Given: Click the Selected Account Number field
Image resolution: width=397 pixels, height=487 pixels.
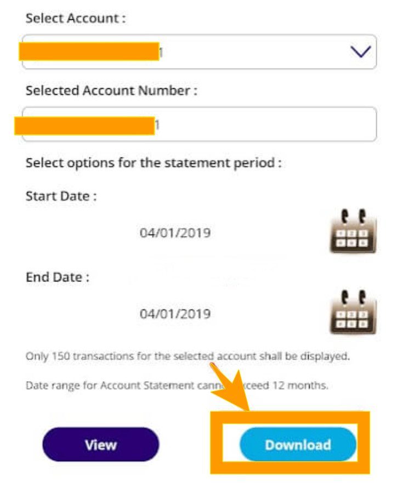Looking at the screenshot, I should [x=263, y=124].
